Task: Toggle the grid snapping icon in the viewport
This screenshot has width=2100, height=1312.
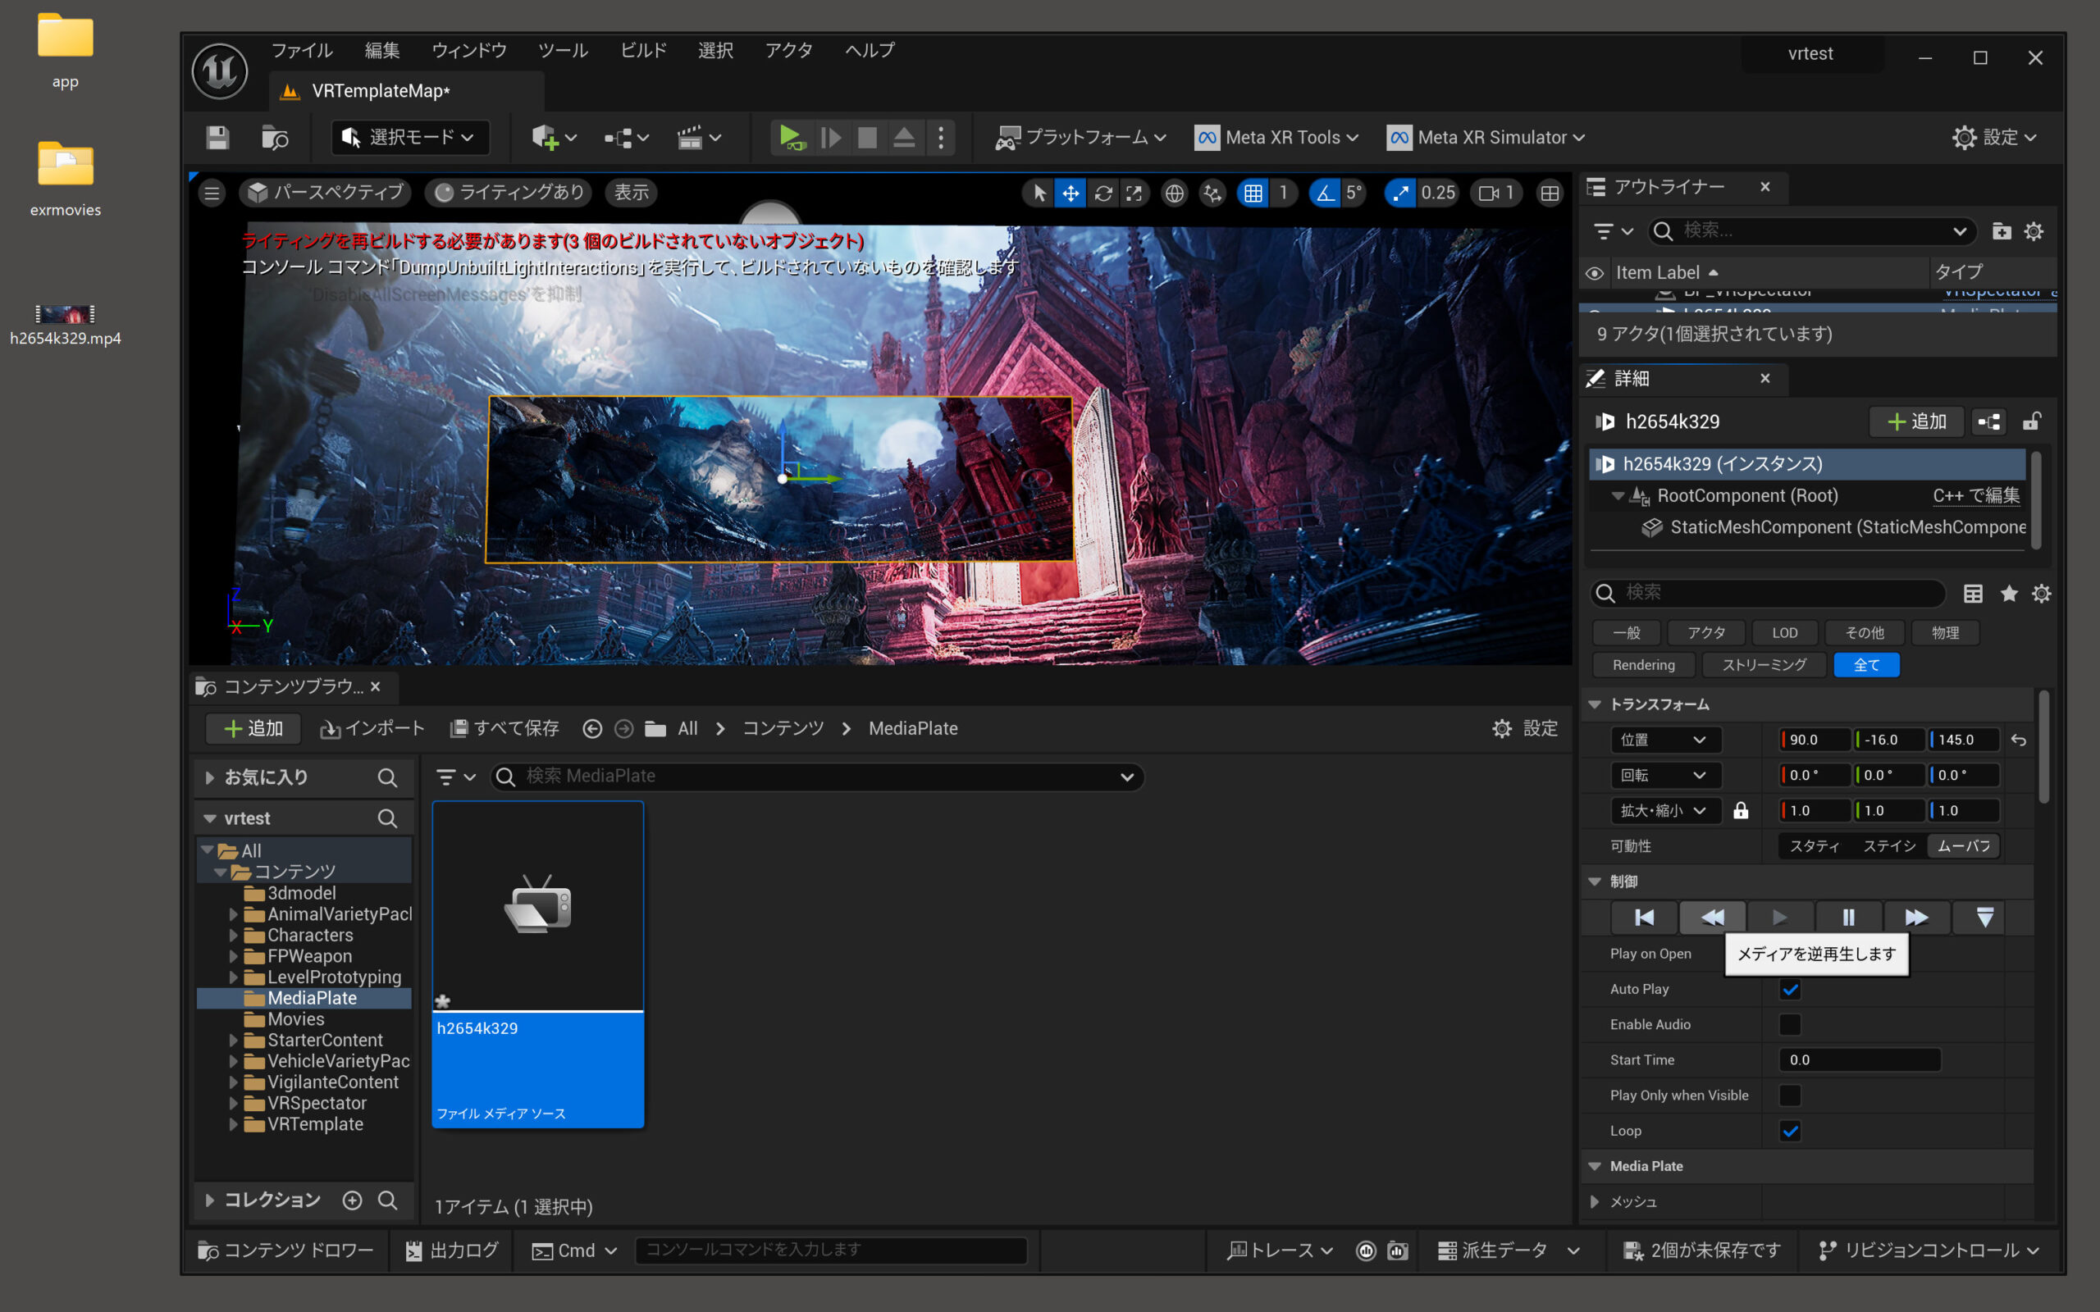Action: tap(1253, 193)
